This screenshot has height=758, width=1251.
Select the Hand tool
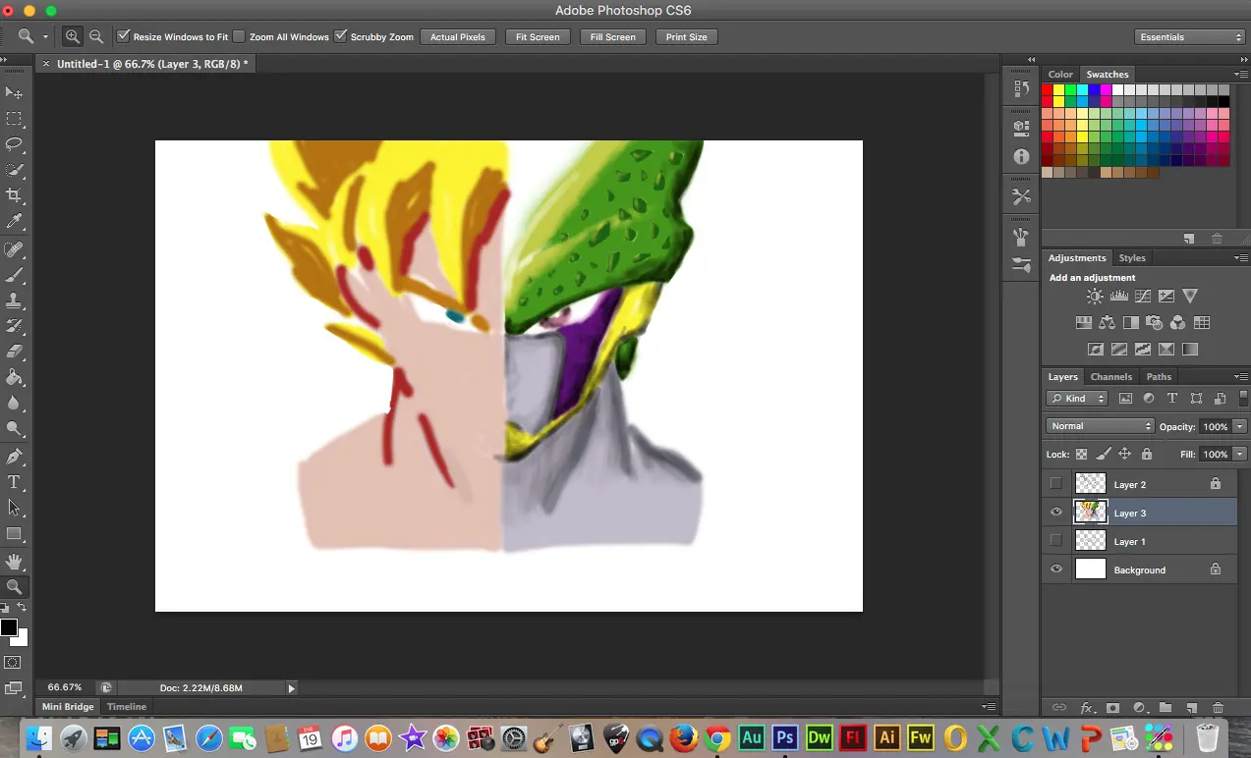coord(14,562)
